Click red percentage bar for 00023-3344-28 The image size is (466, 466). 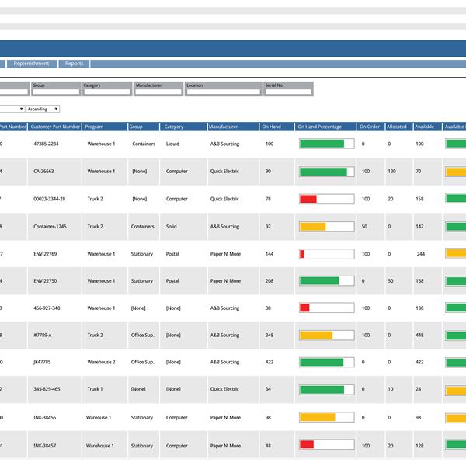pyautogui.click(x=308, y=199)
